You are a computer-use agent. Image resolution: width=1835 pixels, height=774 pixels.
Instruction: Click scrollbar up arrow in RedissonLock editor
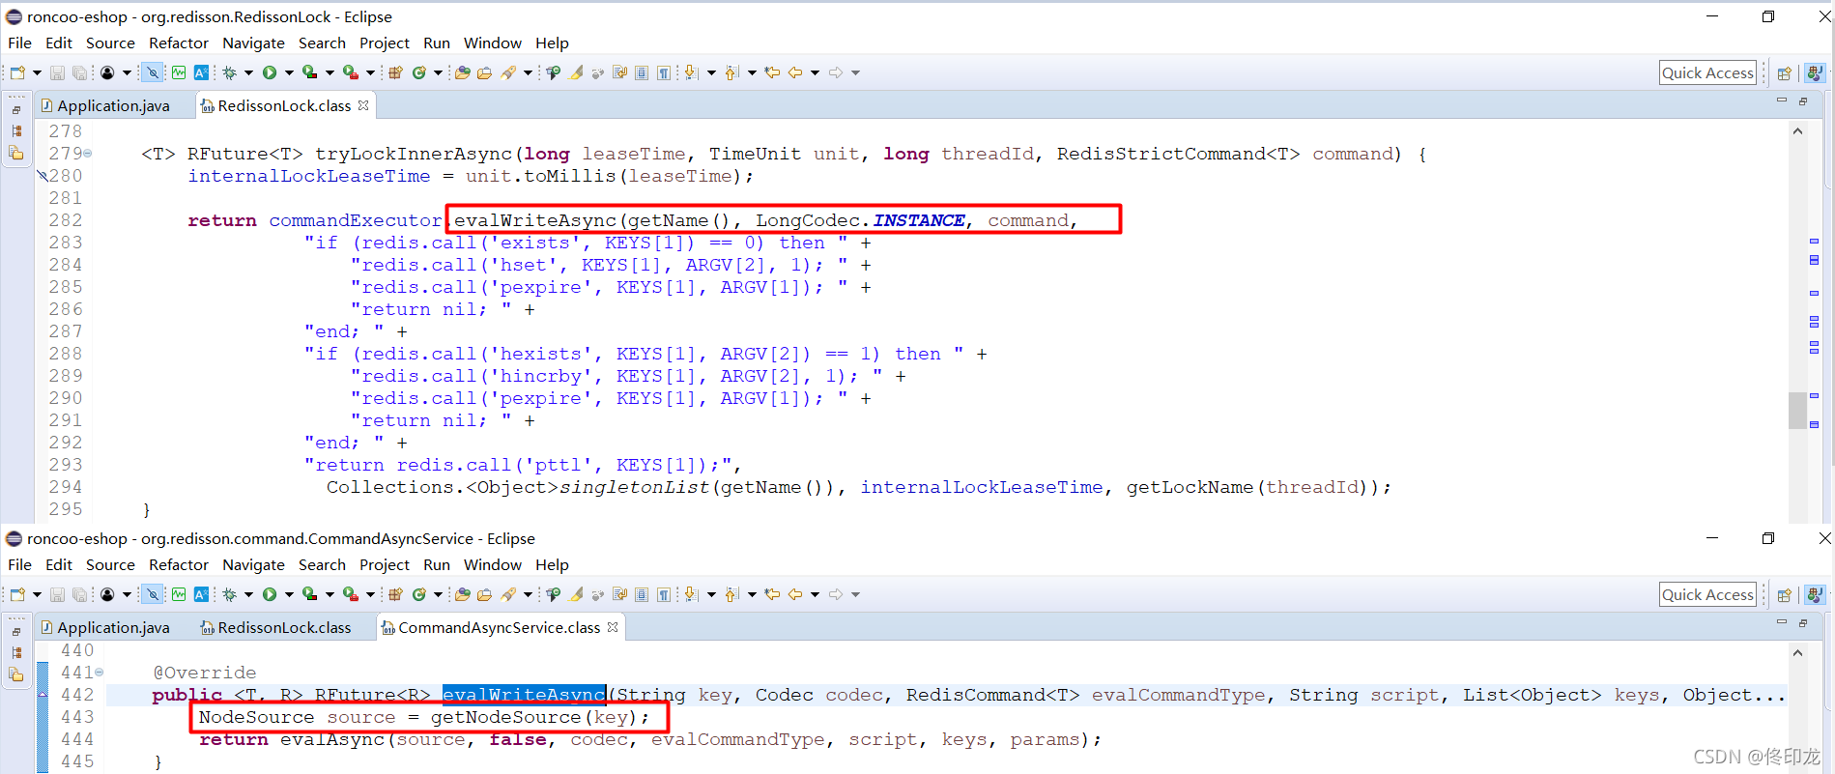click(x=1797, y=131)
